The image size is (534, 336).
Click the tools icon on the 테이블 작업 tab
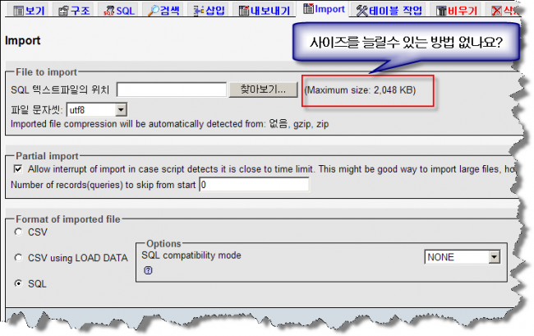[x=361, y=11]
